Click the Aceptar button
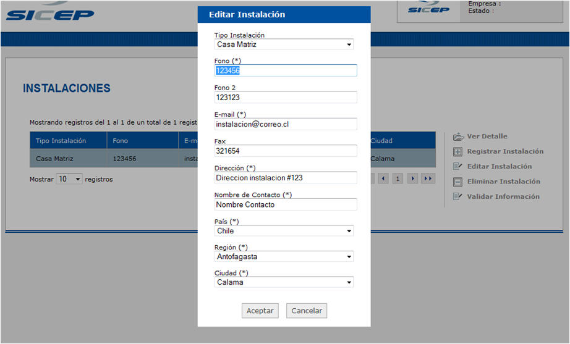Screen dimensions: 570x344 click(x=260, y=311)
